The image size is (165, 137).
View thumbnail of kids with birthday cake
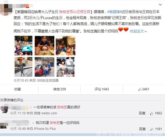(66, 46)
